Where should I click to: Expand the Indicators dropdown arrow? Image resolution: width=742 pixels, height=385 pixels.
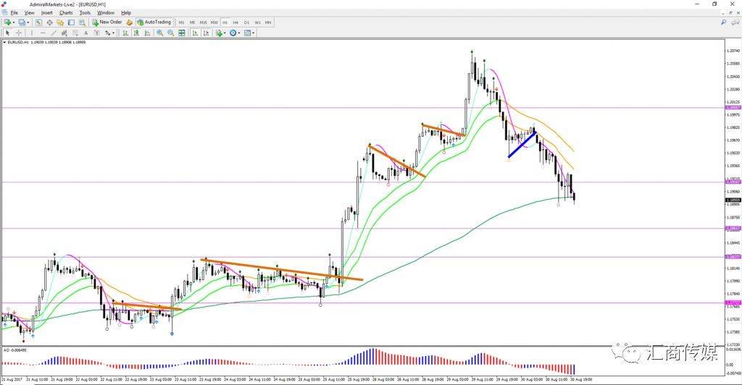(x=225, y=33)
